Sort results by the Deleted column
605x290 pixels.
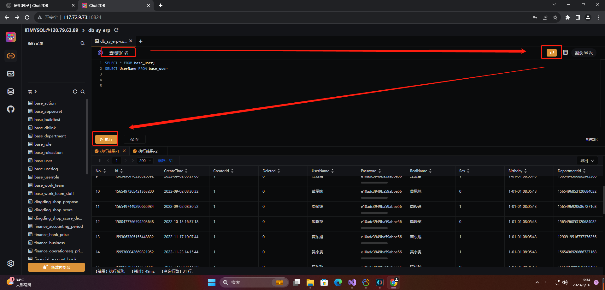pyautogui.click(x=279, y=171)
